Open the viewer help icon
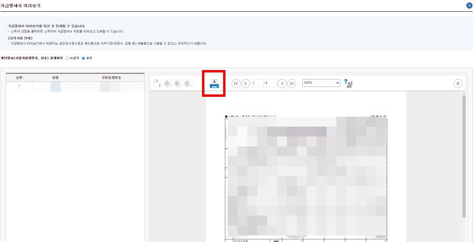This screenshot has width=475, height=242. point(348,83)
